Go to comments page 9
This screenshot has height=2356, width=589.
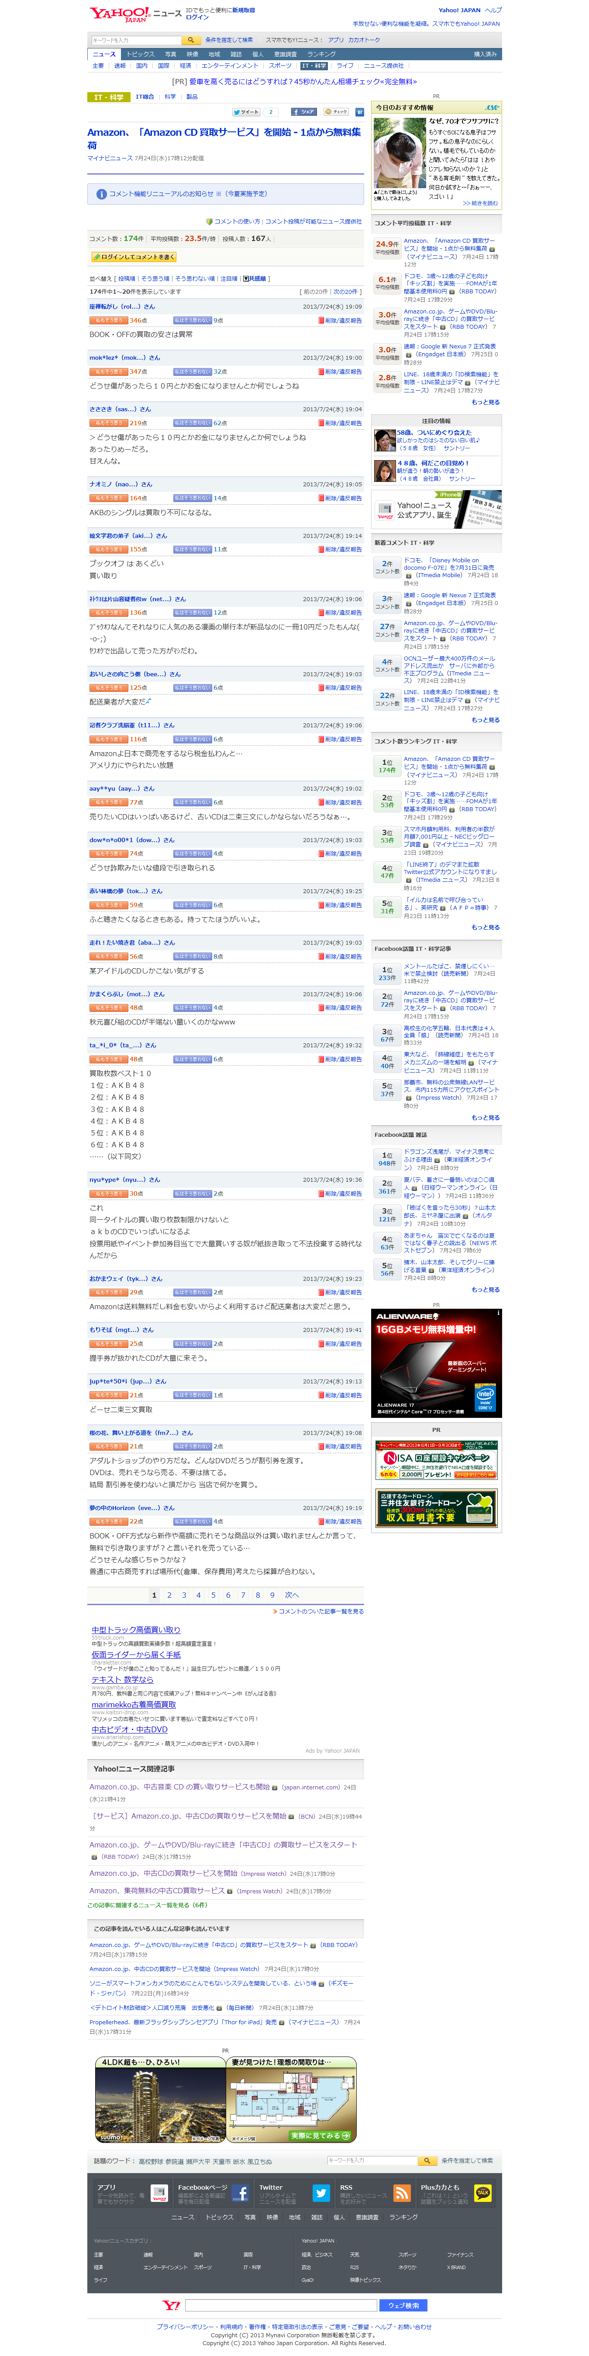272,1595
